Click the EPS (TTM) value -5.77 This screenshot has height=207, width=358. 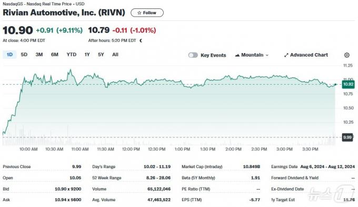[255, 200]
